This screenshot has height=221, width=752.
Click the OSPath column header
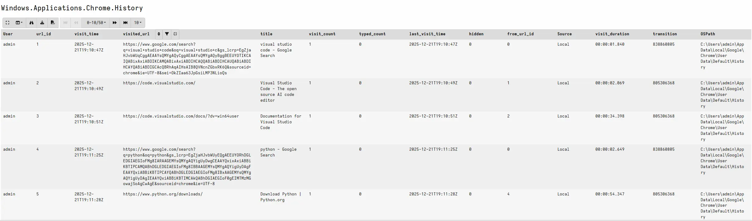[x=707, y=34]
